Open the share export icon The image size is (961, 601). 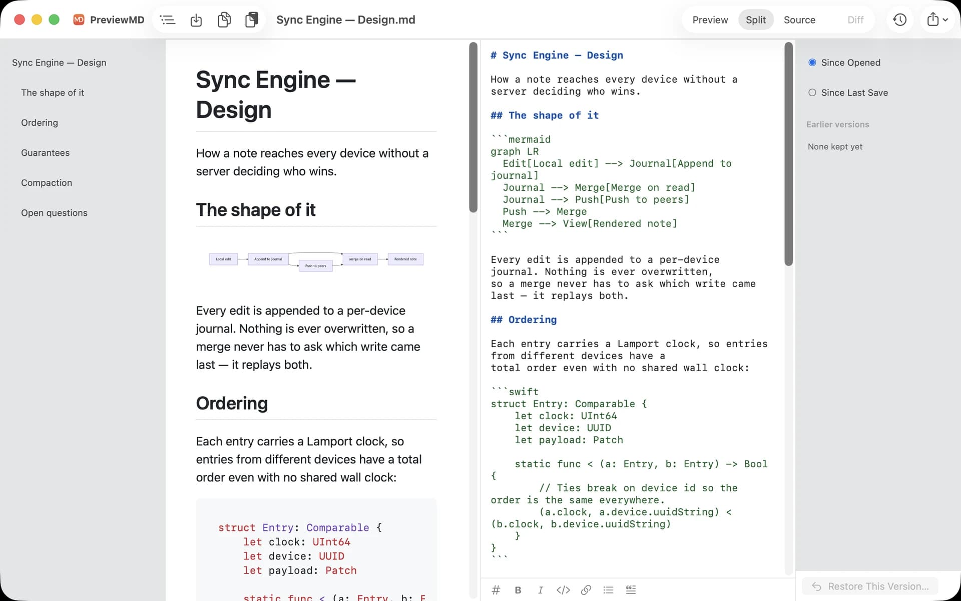coord(933,20)
